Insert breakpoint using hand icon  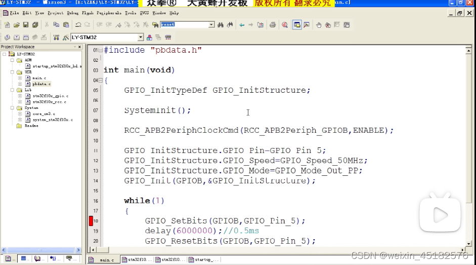pos(319,25)
